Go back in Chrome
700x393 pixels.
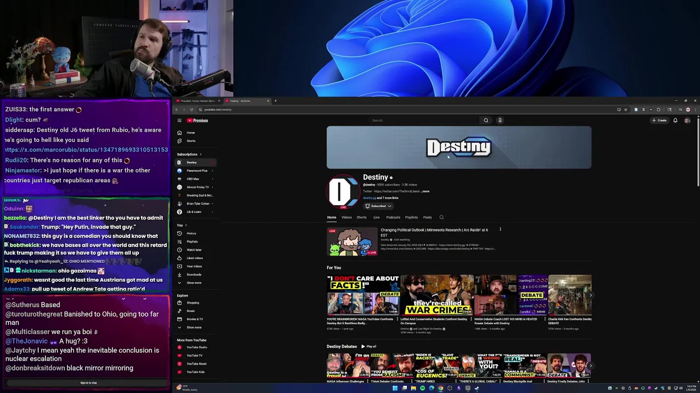pos(177,110)
